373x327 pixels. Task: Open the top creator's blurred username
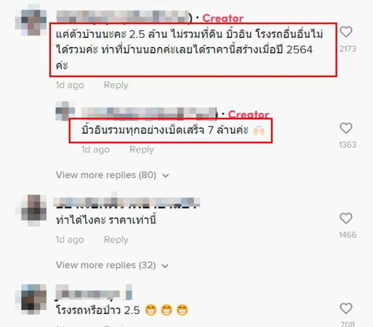pyautogui.click(x=123, y=17)
